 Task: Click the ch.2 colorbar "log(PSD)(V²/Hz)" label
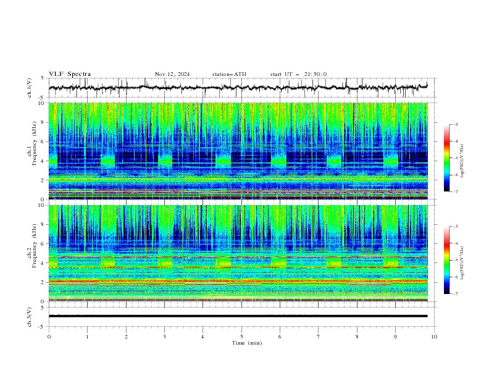[x=462, y=263]
